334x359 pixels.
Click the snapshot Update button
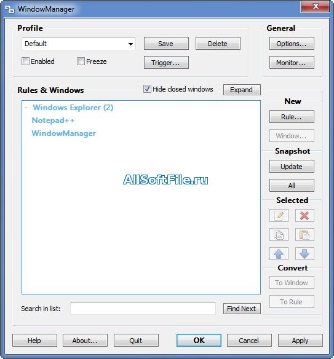click(292, 167)
